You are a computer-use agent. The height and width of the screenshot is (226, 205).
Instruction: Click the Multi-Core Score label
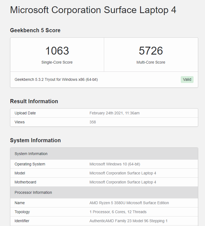(x=151, y=62)
